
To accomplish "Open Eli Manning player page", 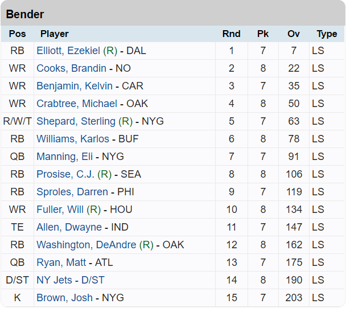I will 65,157.
